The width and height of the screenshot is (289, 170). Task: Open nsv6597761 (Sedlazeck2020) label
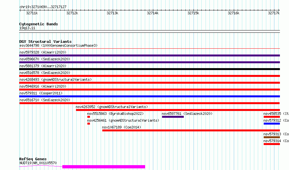[187, 114]
